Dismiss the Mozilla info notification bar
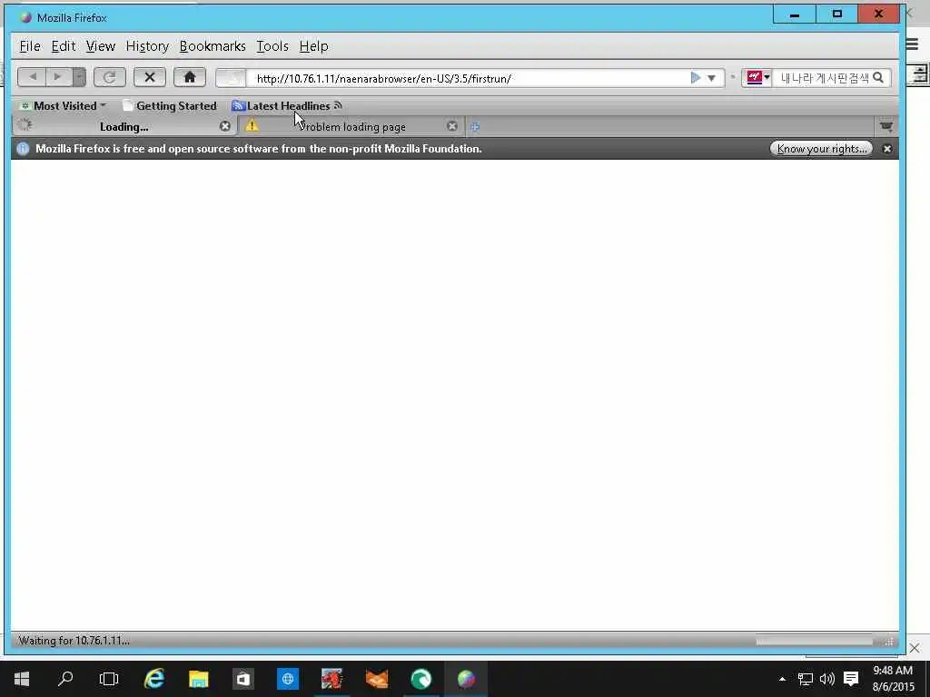The image size is (930, 697). (887, 149)
